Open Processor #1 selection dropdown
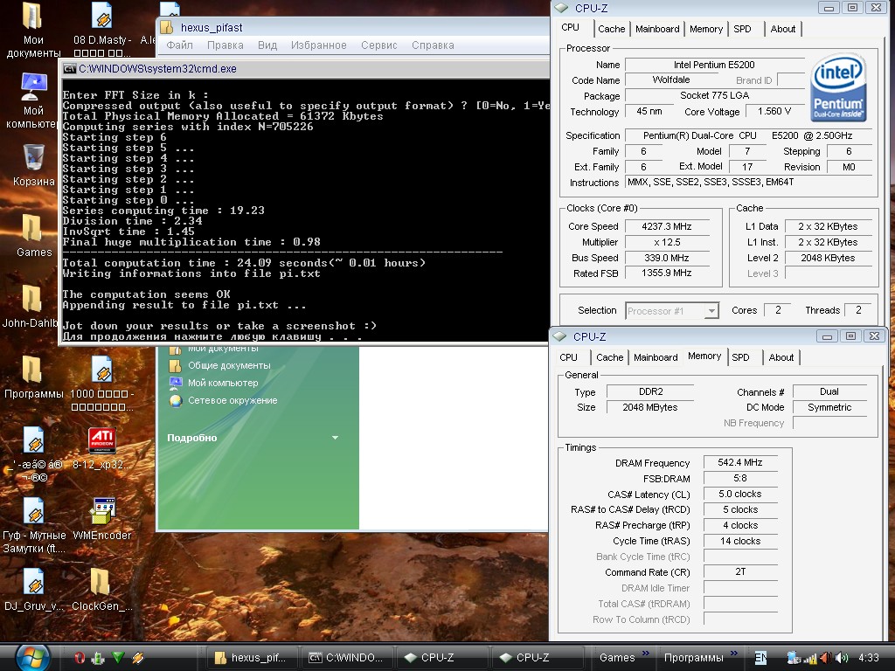This screenshot has height=671, width=895. click(x=711, y=311)
